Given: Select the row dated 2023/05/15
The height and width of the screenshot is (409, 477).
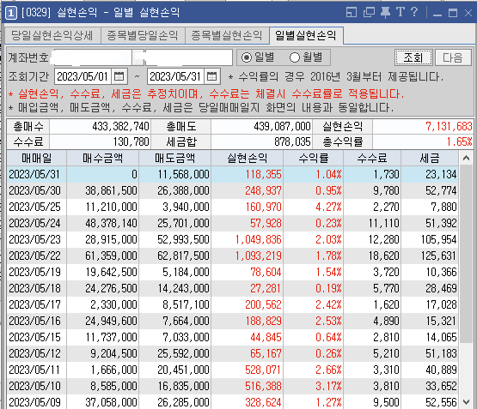Looking at the screenshot, I should click(233, 337).
